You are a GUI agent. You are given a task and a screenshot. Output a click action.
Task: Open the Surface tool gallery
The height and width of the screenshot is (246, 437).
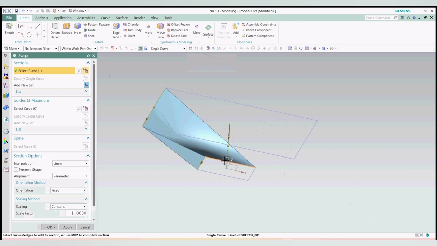pos(208,30)
